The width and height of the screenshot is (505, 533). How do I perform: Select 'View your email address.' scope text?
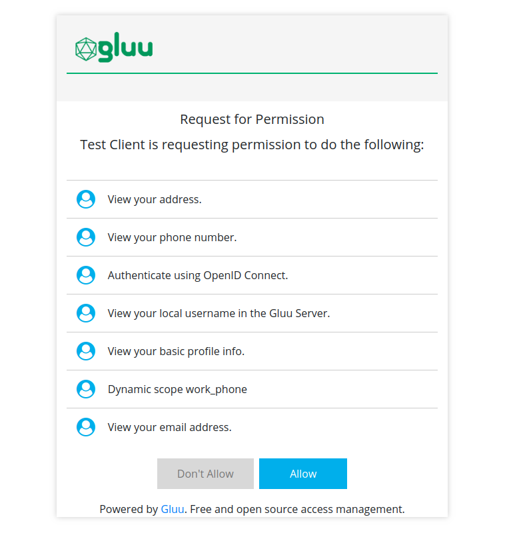pyautogui.click(x=170, y=427)
